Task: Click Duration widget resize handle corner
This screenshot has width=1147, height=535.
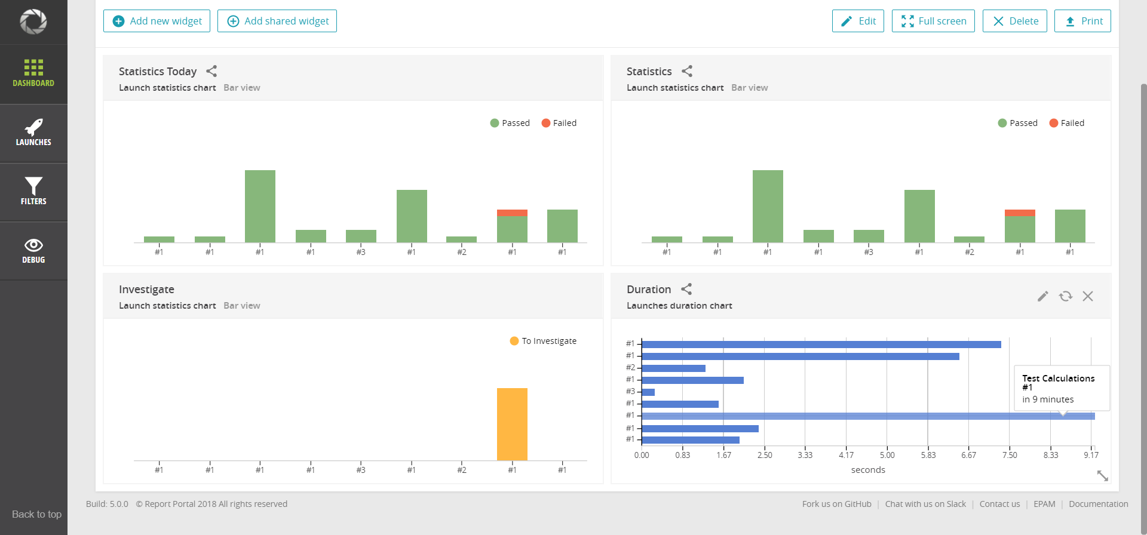Action: (x=1103, y=475)
